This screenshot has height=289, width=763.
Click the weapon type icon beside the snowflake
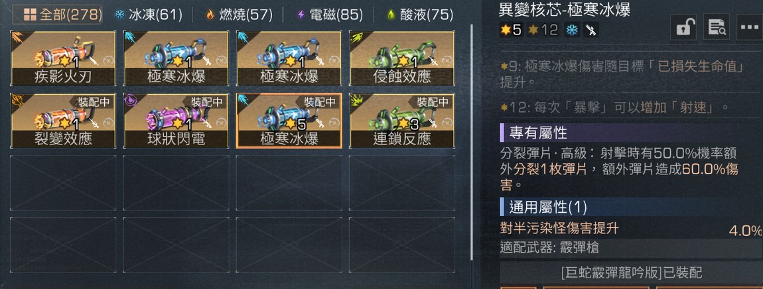(x=591, y=30)
